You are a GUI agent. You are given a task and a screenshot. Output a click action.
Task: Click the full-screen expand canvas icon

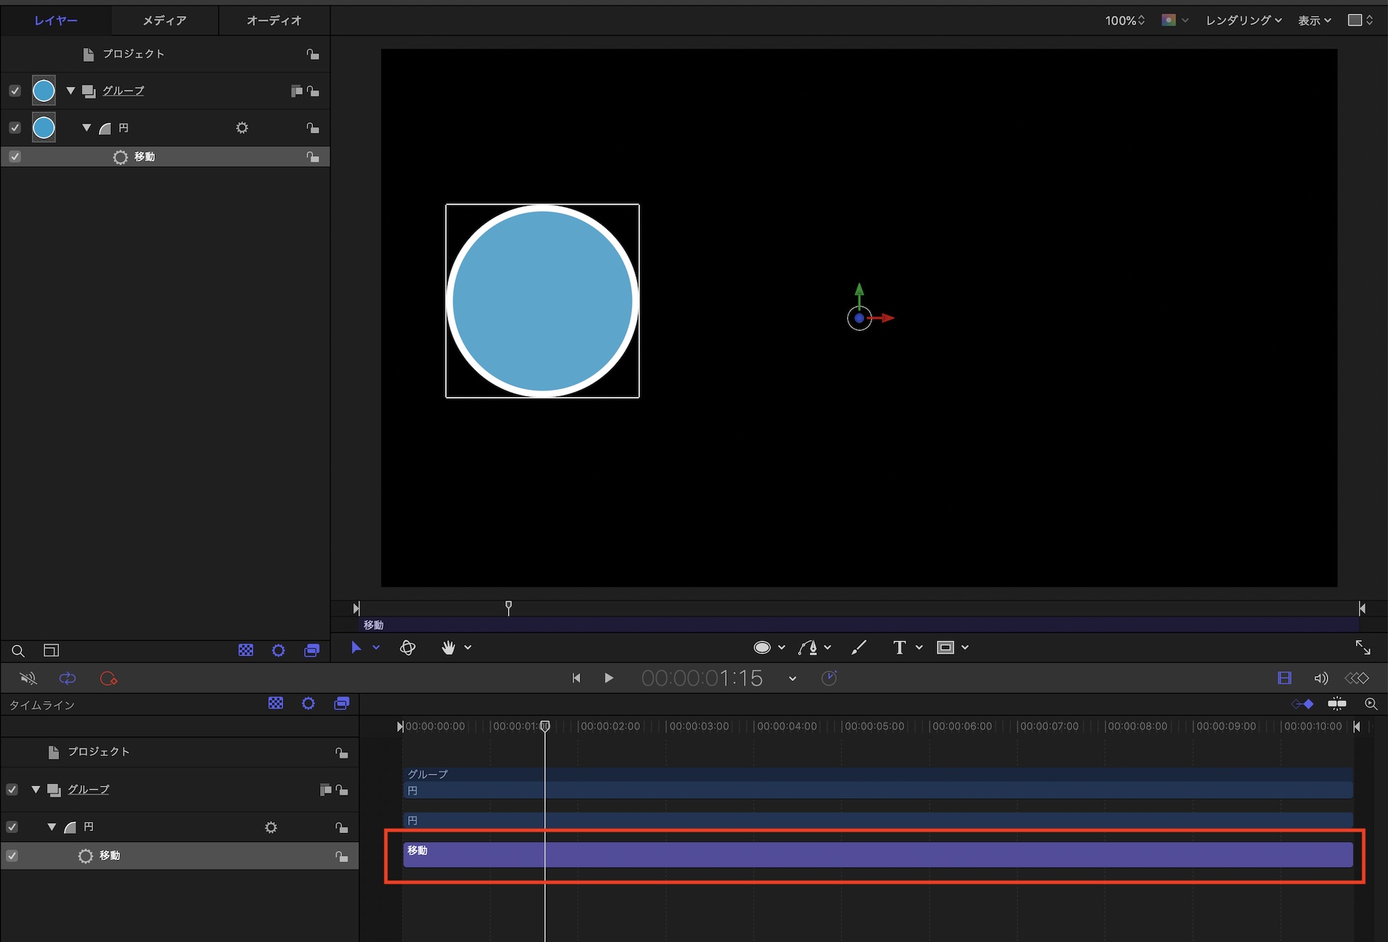click(1362, 648)
